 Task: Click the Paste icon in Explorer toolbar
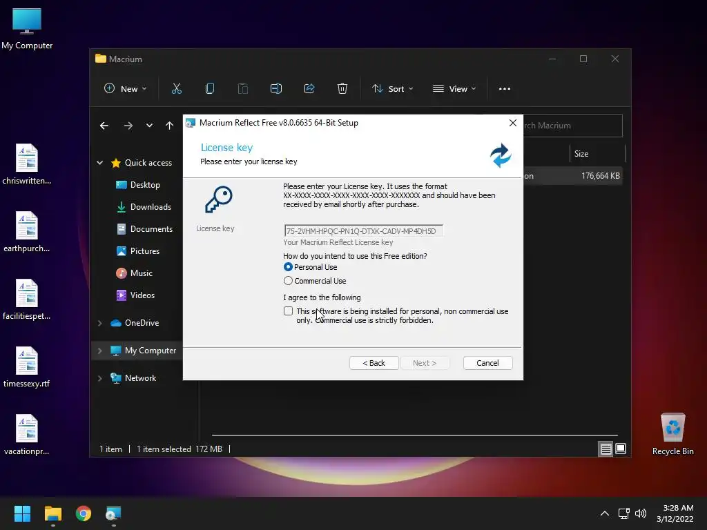pos(242,89)
